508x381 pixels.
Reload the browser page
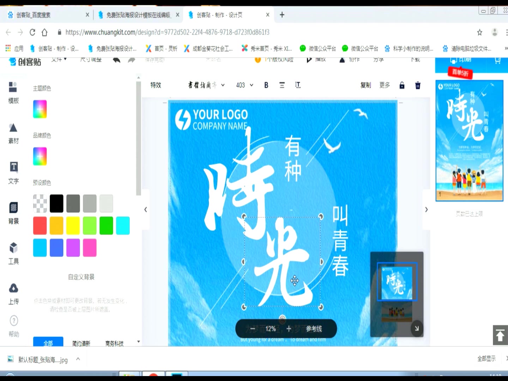(32, 32)
